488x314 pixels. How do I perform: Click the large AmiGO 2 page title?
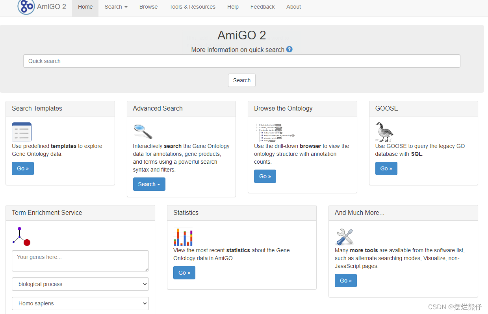(x=242, y=35)
